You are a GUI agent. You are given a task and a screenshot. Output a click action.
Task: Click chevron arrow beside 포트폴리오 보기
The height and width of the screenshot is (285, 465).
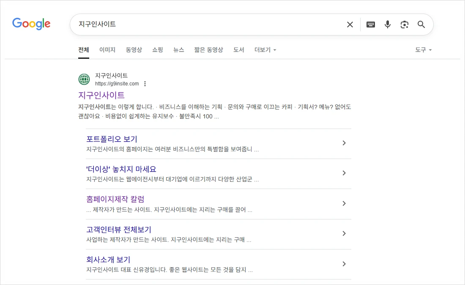click(344, 143)
